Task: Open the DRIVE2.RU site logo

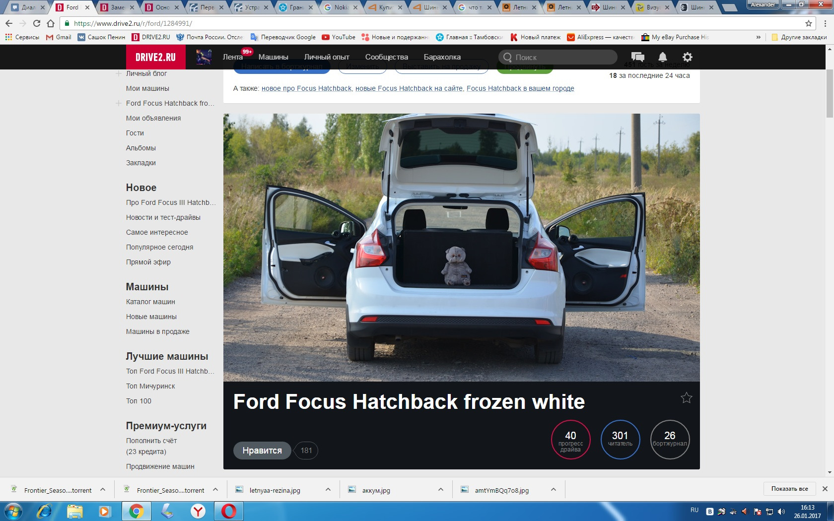Action: click(x=155, y=57)
